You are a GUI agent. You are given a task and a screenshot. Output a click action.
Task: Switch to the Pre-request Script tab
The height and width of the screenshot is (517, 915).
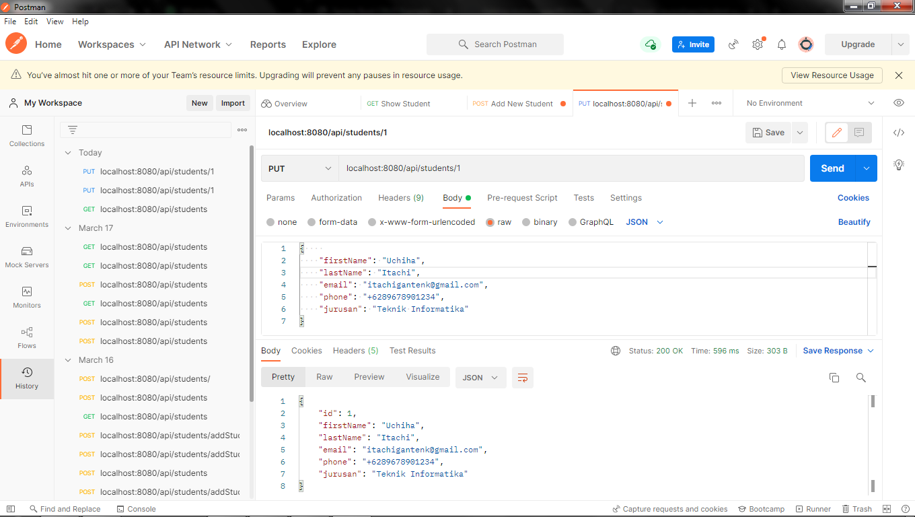(522, 198)
